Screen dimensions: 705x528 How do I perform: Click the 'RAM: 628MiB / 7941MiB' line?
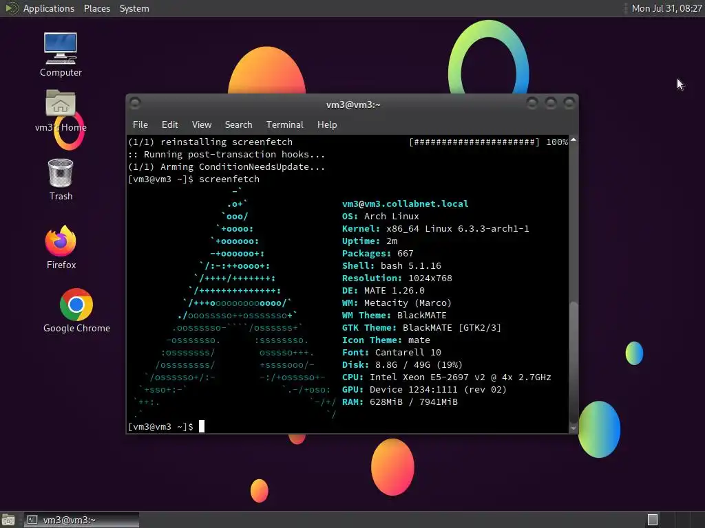(400, 401)
